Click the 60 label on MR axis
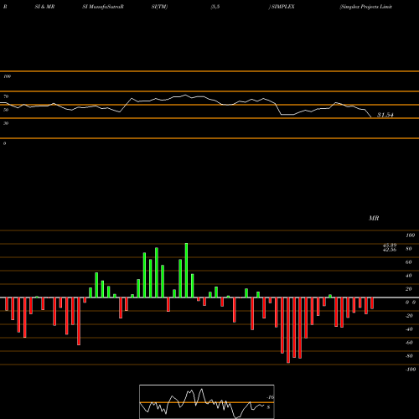419x419 pixels. (409, 262)
